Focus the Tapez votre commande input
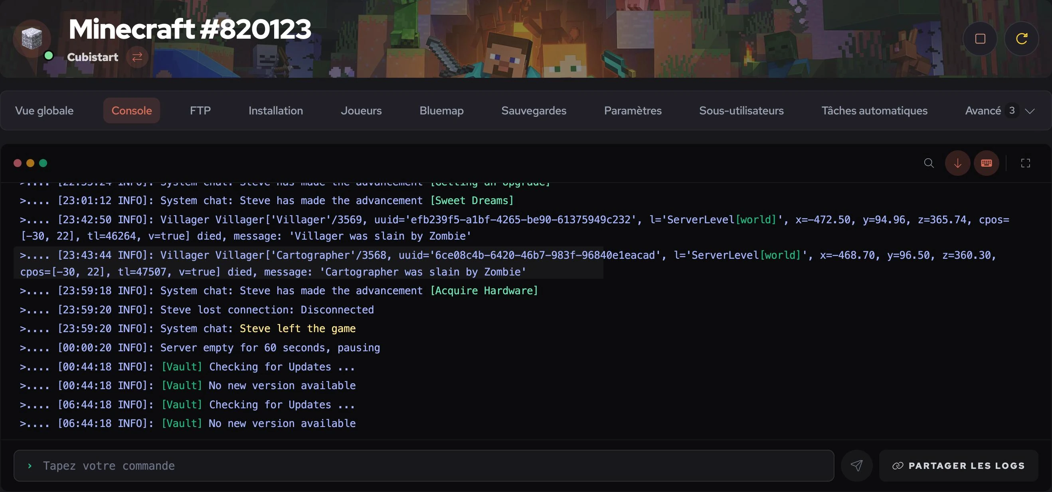Screen dimensions: 1052x492 point(424,465)
